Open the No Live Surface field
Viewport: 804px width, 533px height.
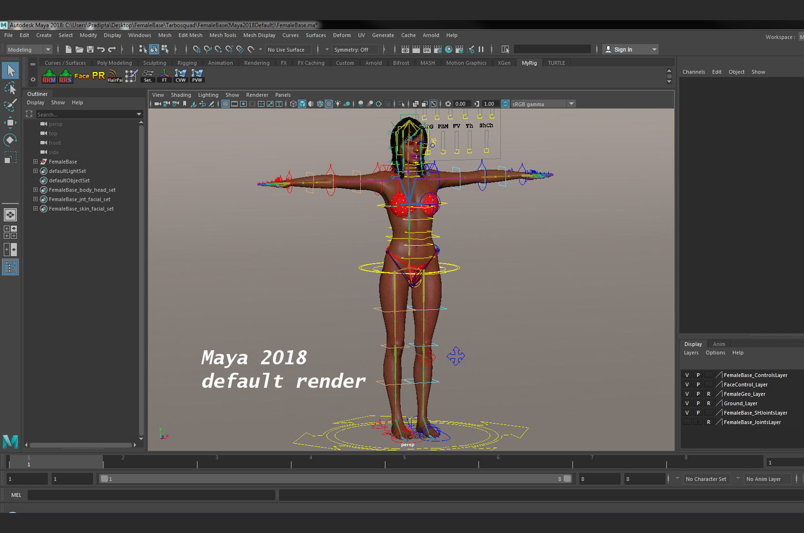coord(288,50)
